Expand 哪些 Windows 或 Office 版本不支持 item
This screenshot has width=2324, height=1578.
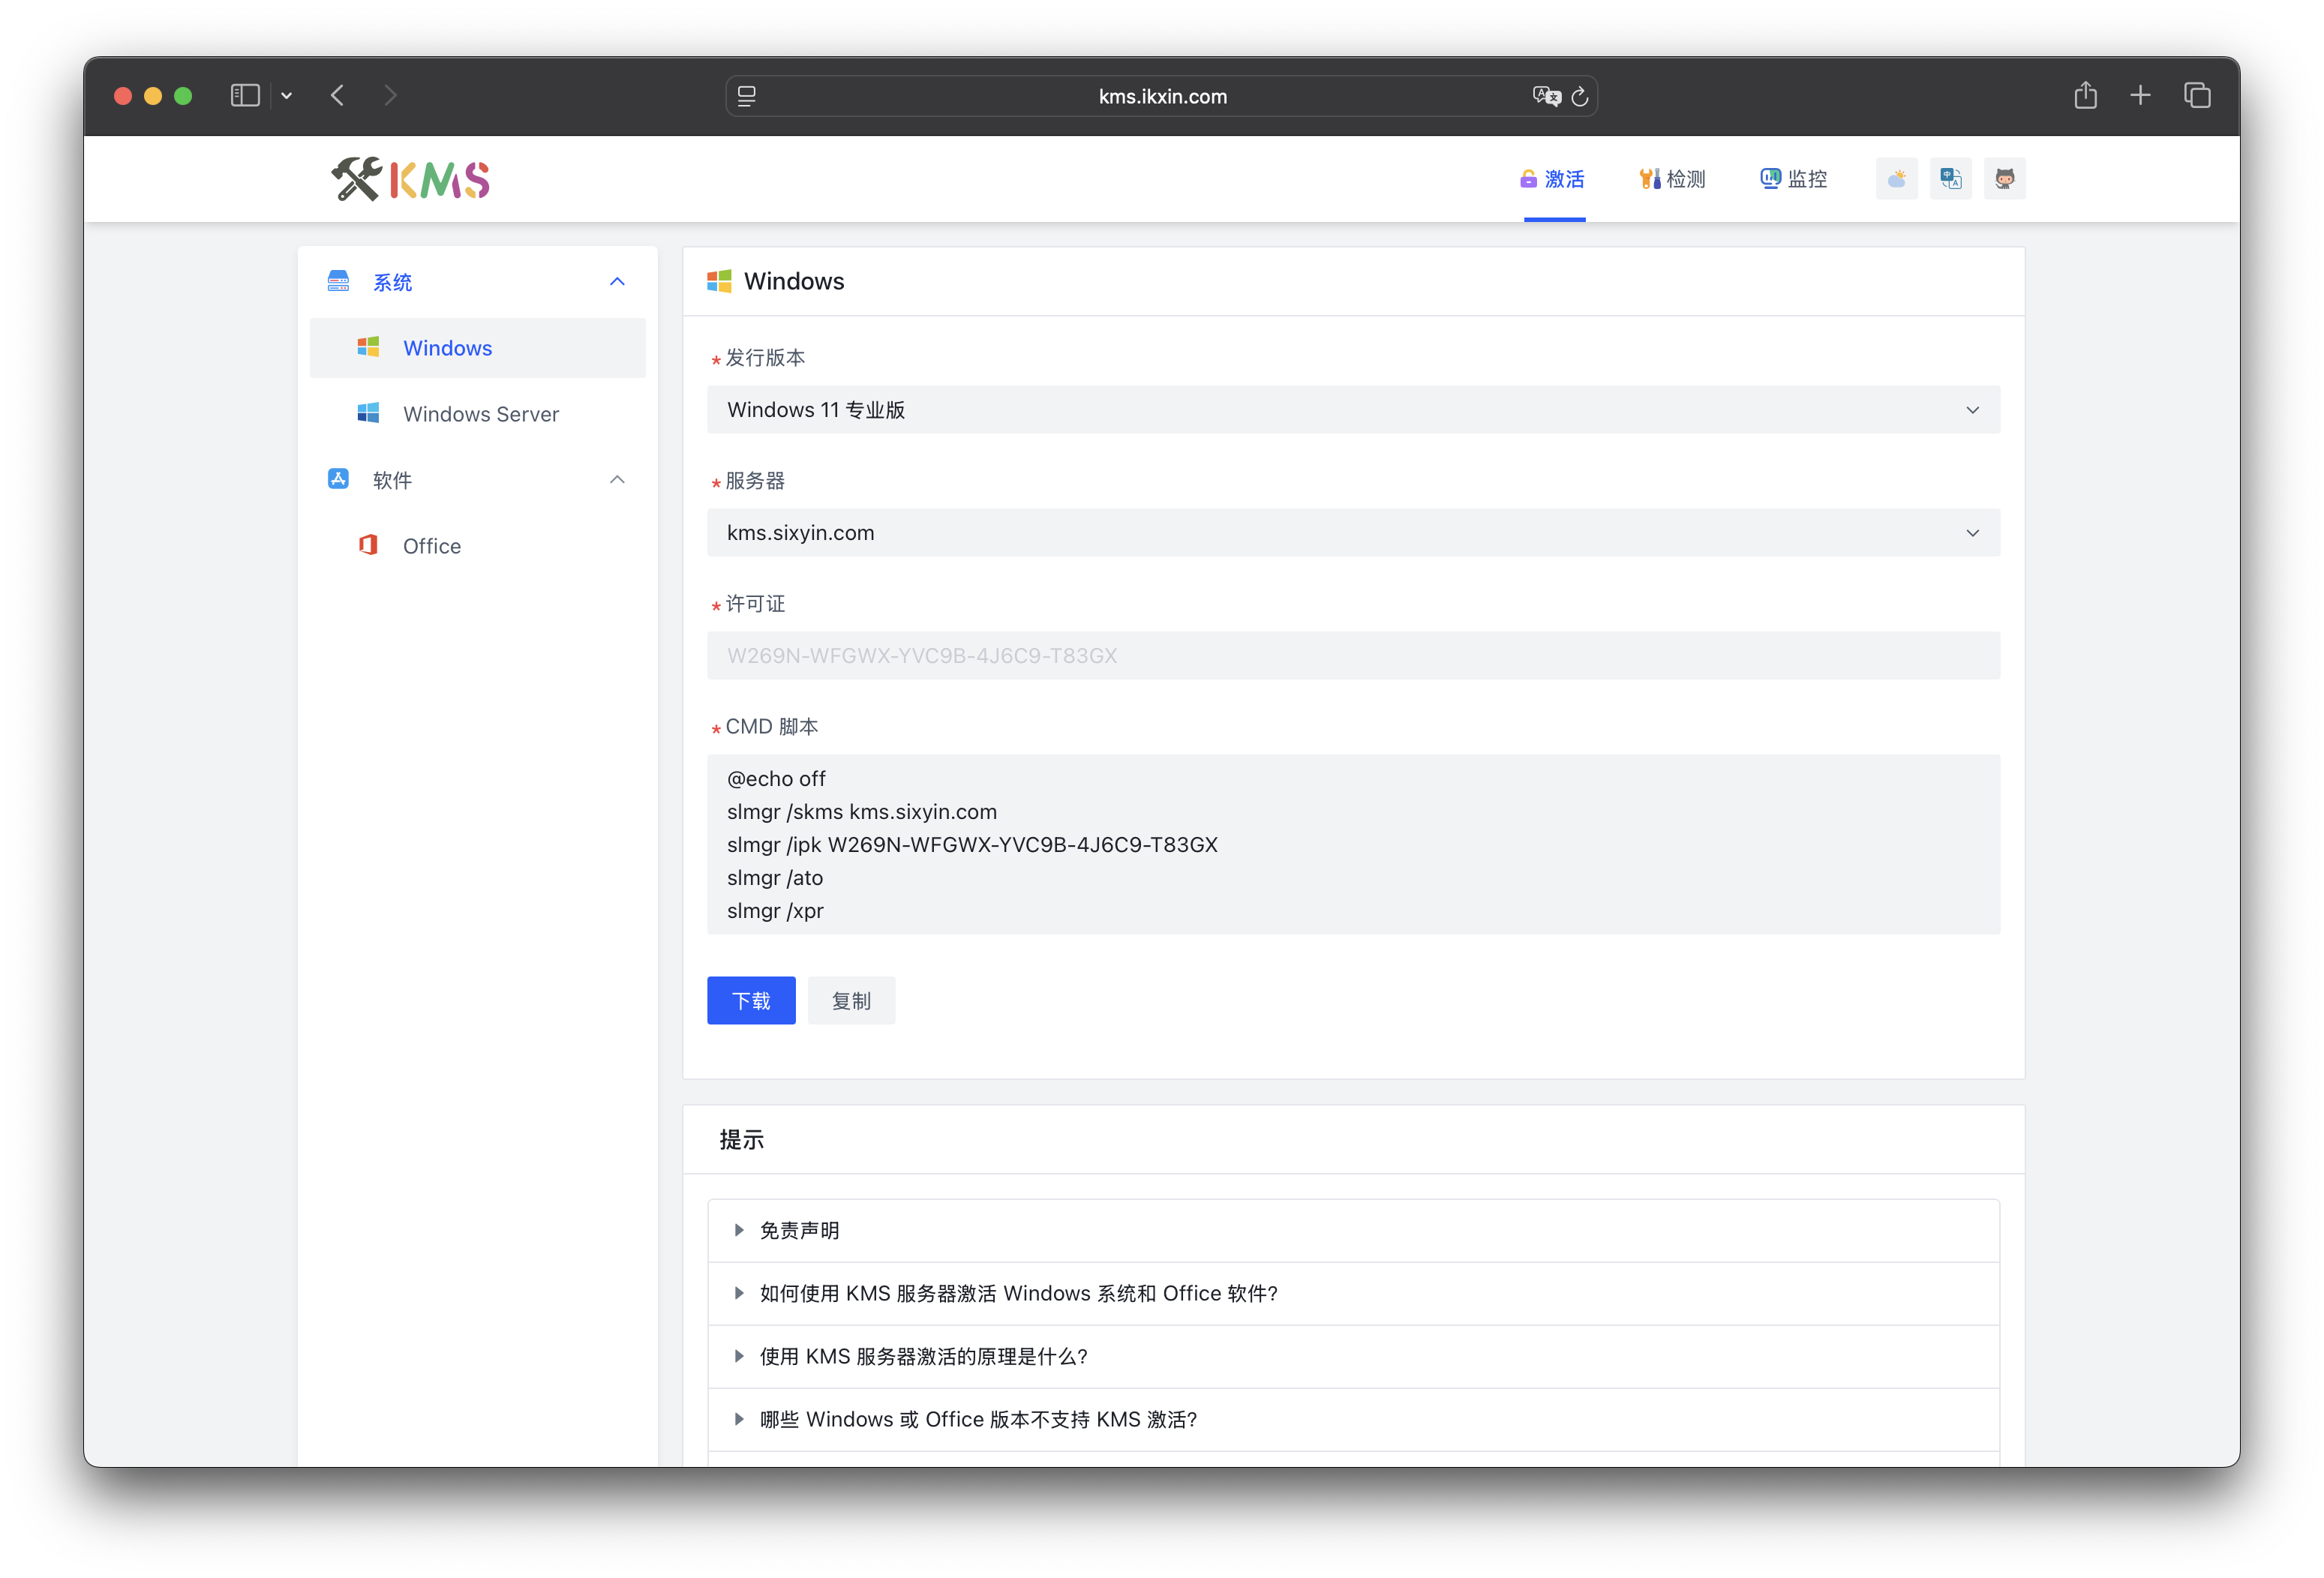point(1353,1420)
